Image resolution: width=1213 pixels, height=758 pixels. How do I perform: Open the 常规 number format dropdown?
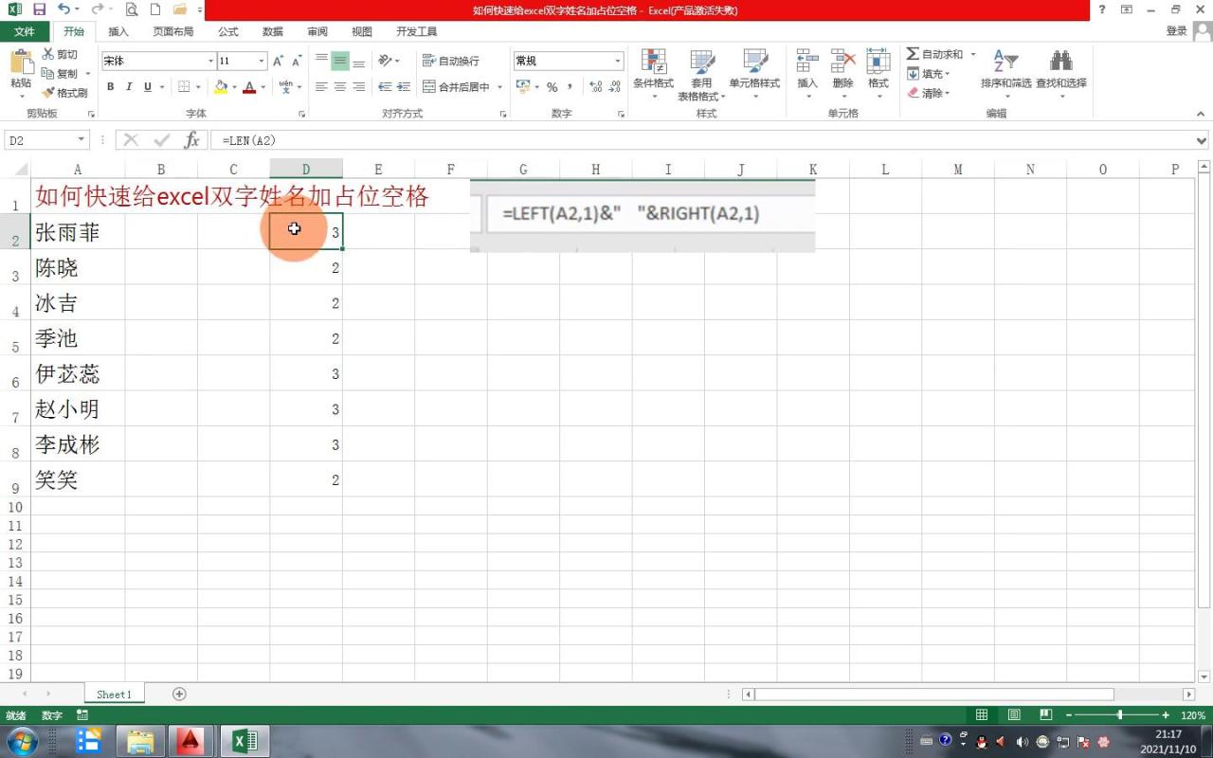pos(618,61)
